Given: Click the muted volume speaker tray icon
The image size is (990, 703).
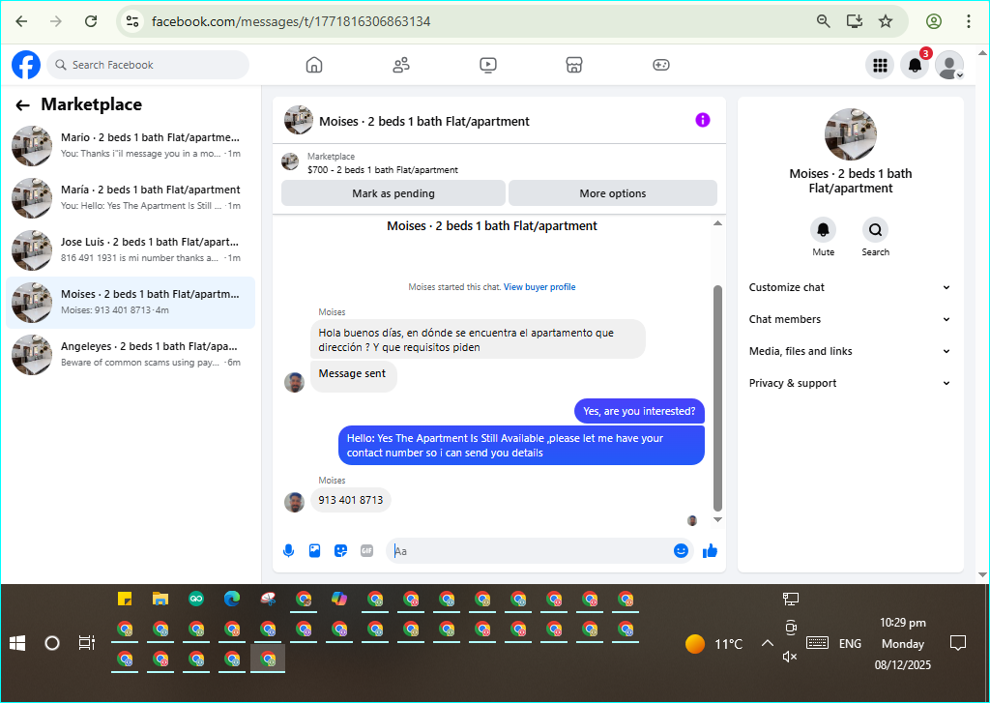Looking at the screenshot, I should pyautogui.click(x=790, y=657).
